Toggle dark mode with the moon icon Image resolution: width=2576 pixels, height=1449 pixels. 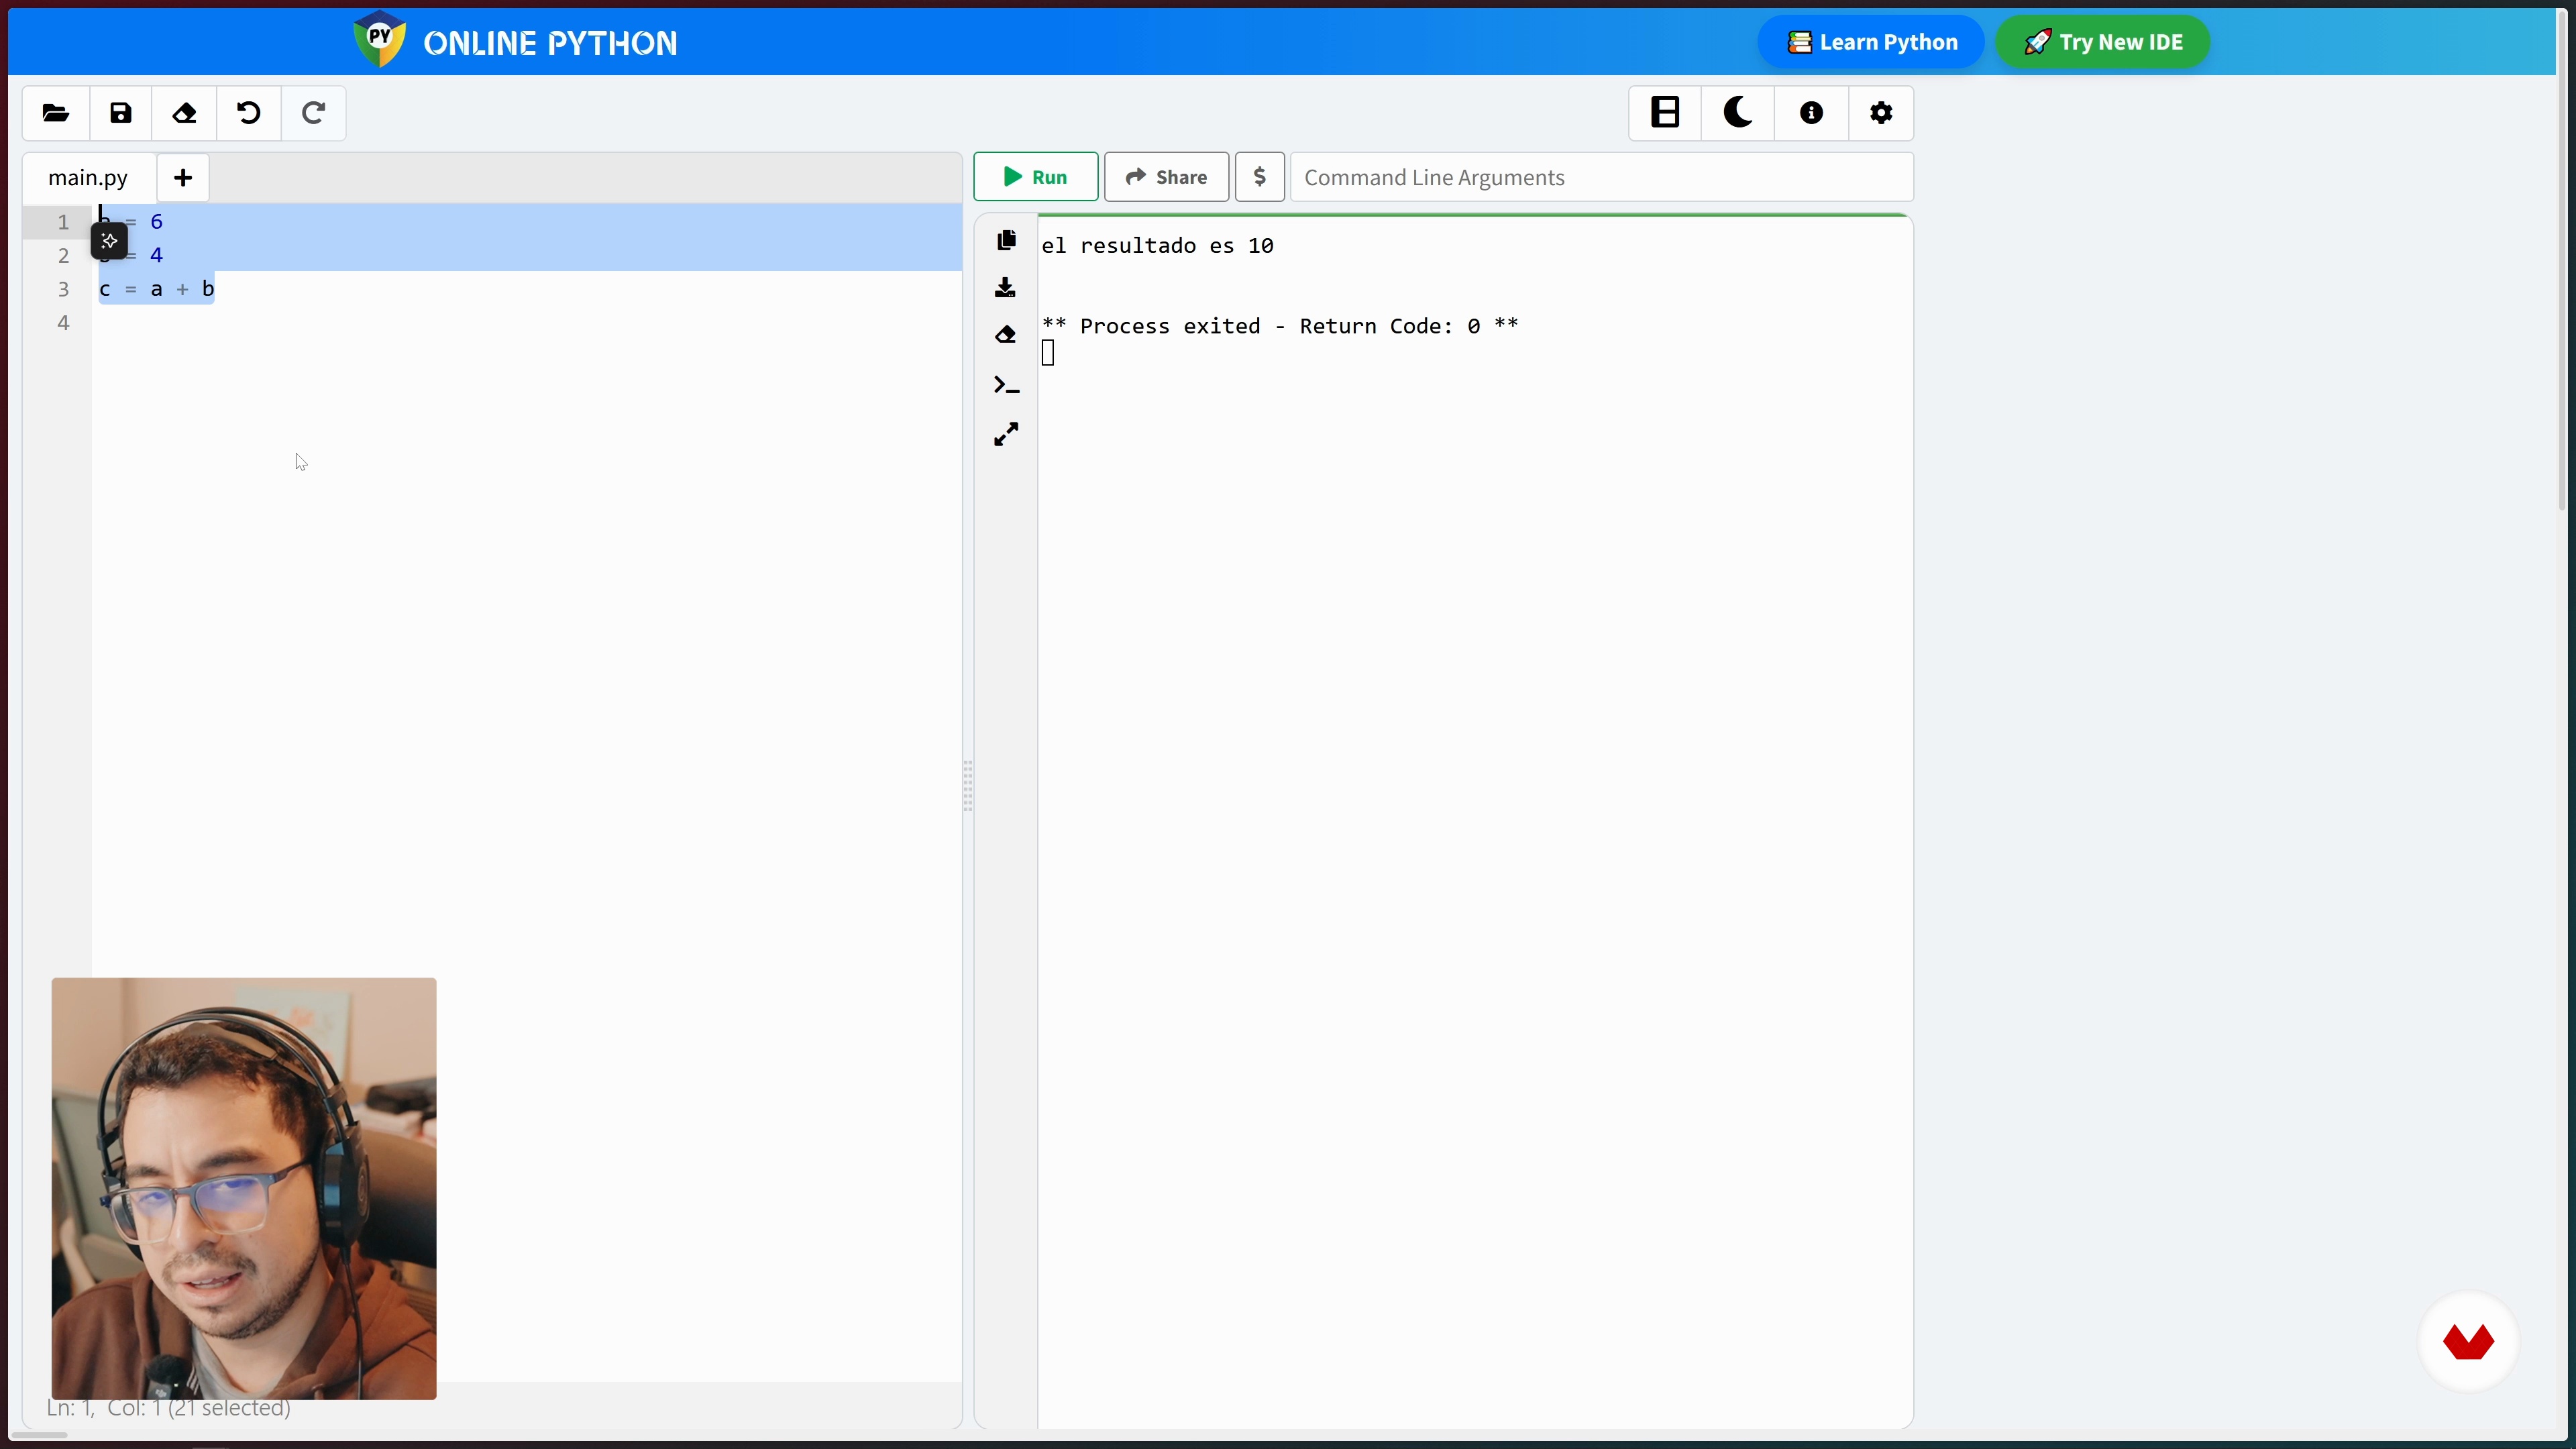tap(1738, 113)
